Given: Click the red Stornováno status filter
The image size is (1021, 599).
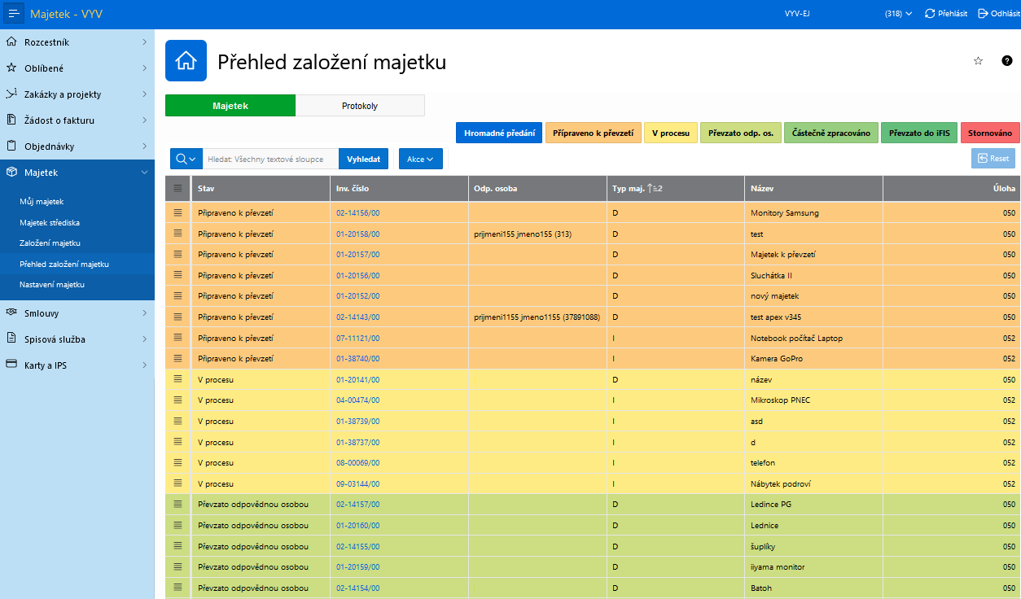Looking at the screenshot, I should [990, 133].
